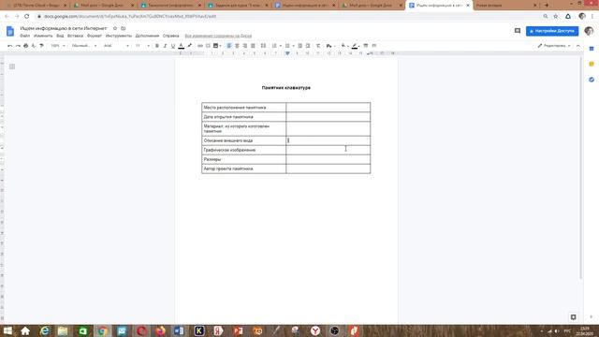The height and width of the screenshot is (337, 599).
Task: Apply numbered list
Action: point(274,46)
